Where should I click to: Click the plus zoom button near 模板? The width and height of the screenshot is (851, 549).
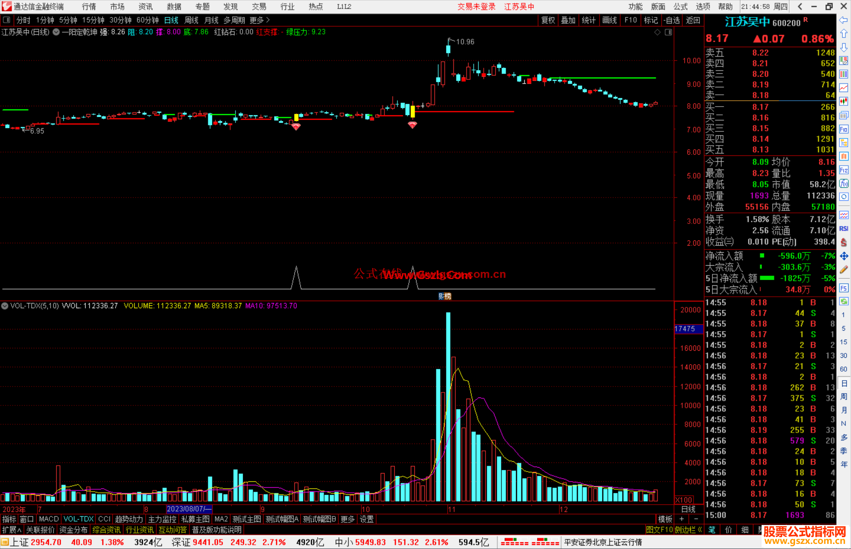682,519
